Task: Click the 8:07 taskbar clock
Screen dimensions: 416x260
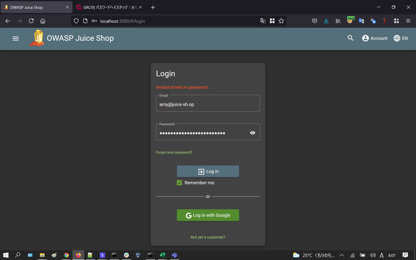Action: [x=392, y=255]
